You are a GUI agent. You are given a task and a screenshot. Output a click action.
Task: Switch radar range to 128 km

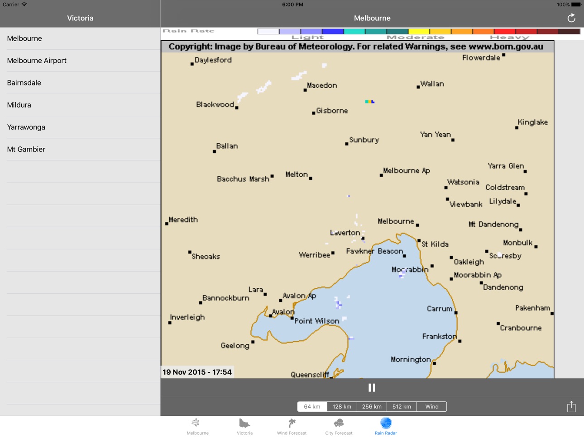point(342,407)
